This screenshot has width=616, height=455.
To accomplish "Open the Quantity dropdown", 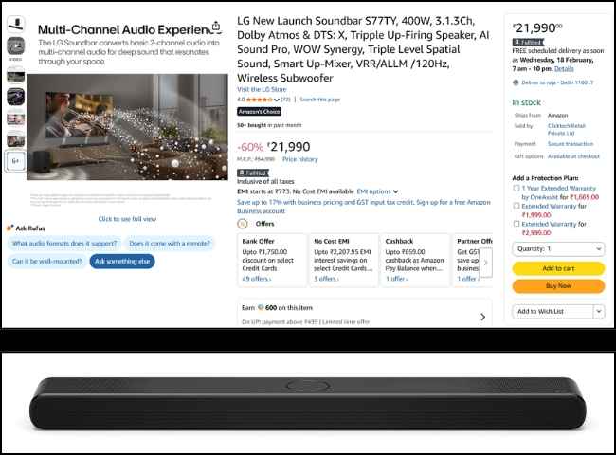I will pyautogui.click(x=558, y=248).
